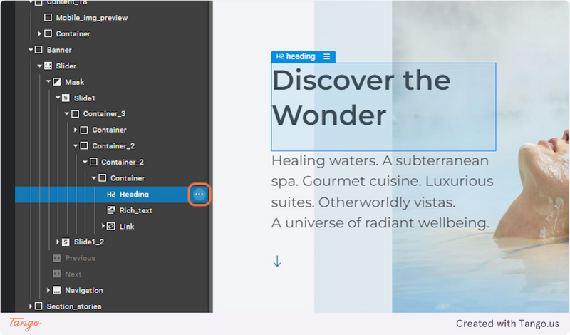Open the three-dots menu on Heading row

[199, 195]
